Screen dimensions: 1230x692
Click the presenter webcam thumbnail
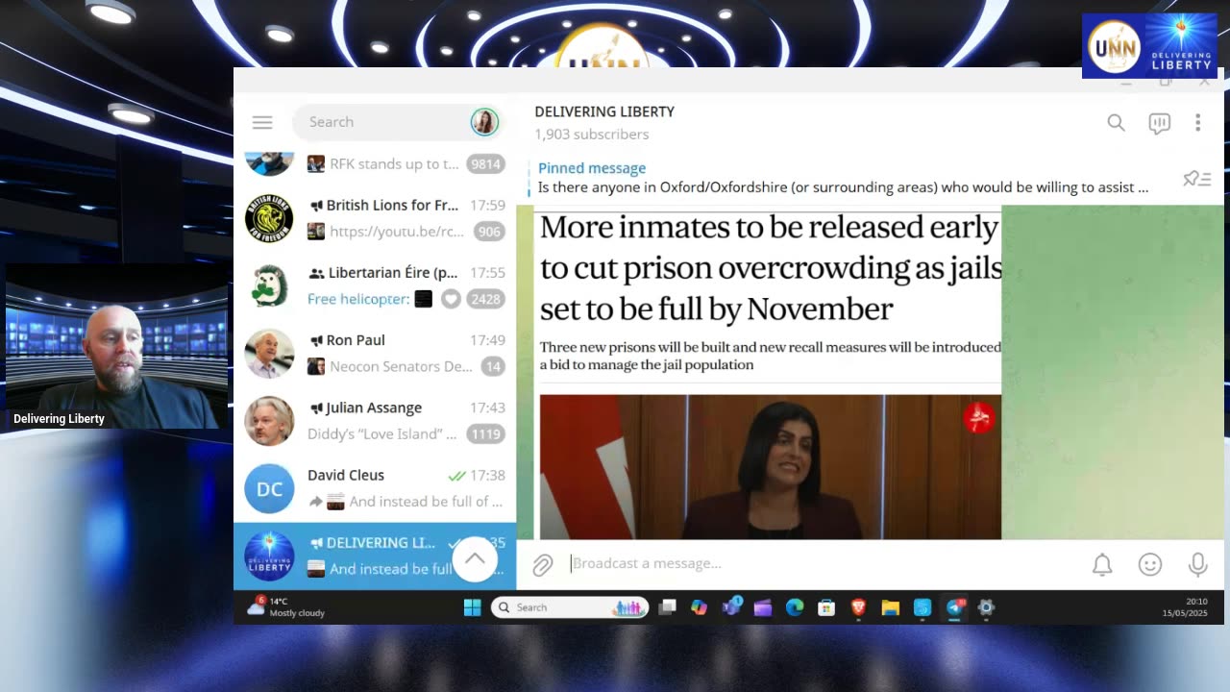coord(116,346)
